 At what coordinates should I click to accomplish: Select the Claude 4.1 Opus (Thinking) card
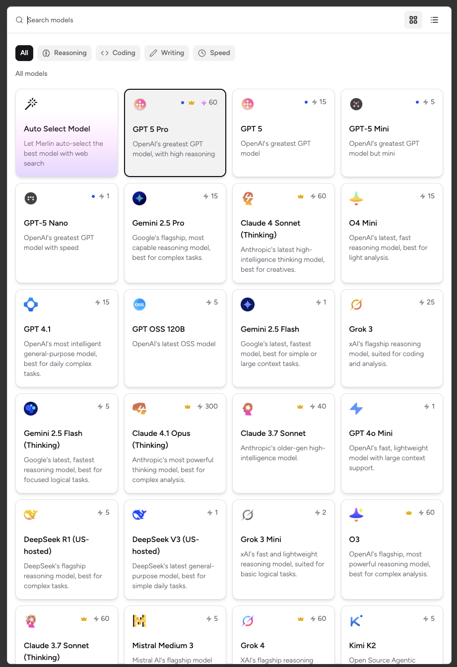[x=175, y=443]
